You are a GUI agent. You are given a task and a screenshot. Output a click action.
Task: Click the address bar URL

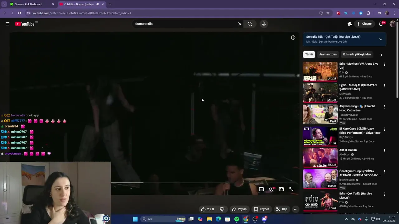[x=82, y=13]
